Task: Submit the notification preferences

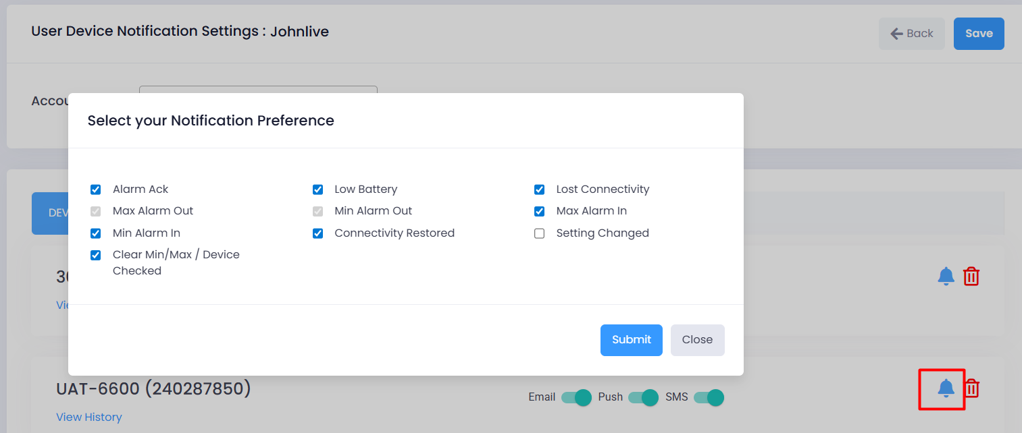Action: click(x=632, y=340)
